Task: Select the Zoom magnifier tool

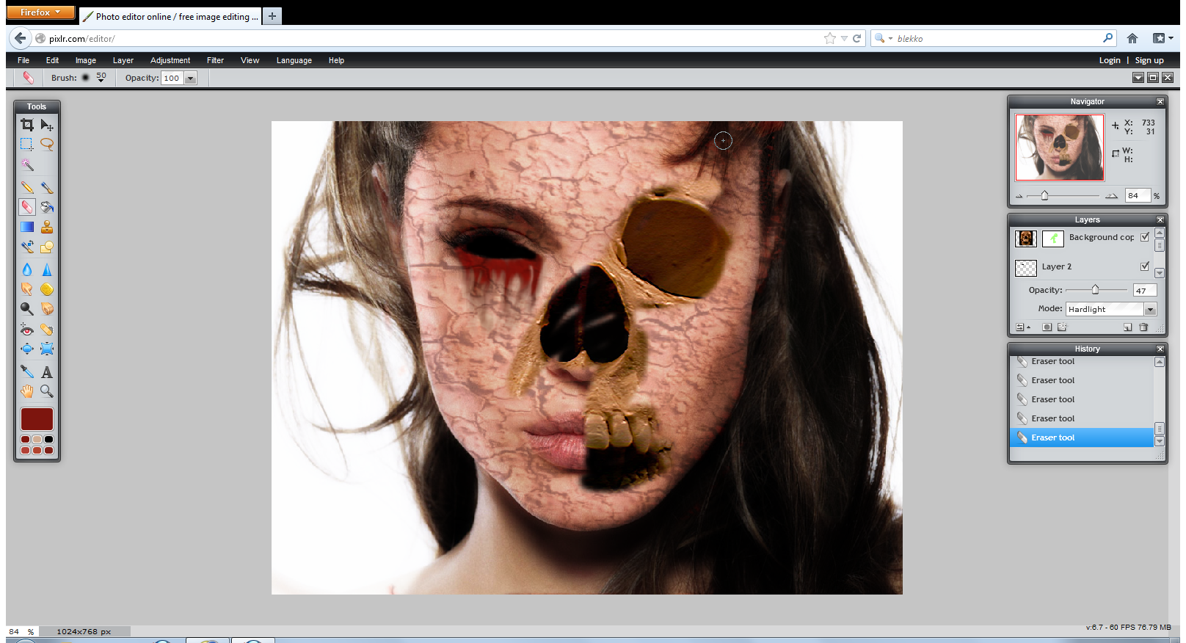Action: tap(47, 391)
